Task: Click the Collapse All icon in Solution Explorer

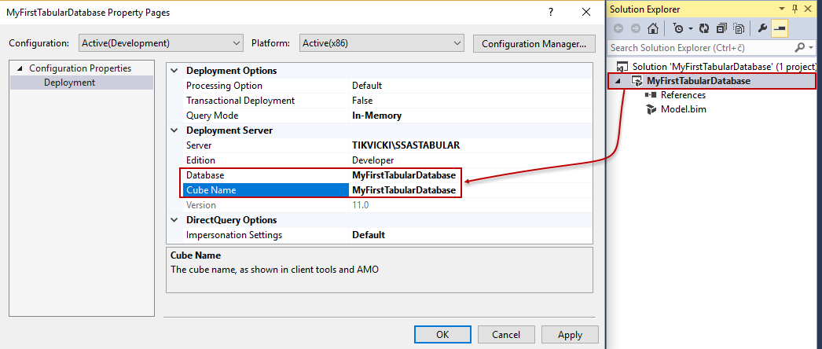Action: tap(722, 29)
